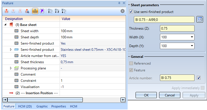Open feature settings gear icon
The image size is (207, 110).
click(122, 11)
